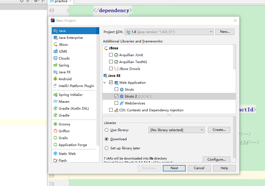Click the Next button
This screenshot has height=186, width=265.
(x=174, y=168)
